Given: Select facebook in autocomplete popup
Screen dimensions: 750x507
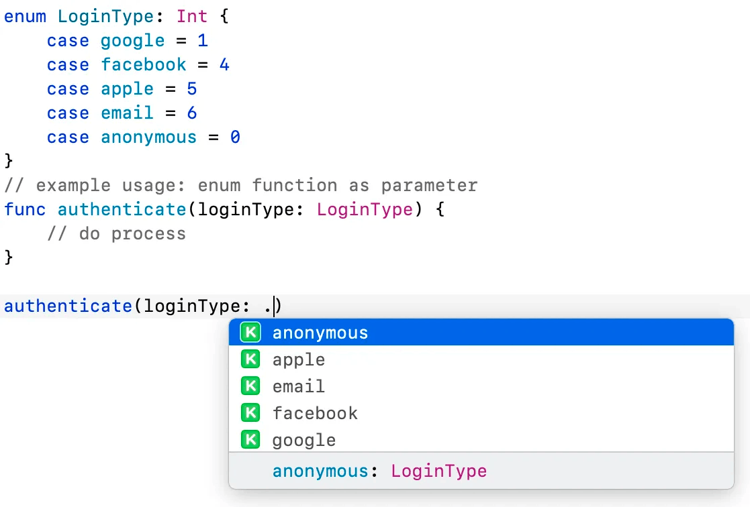Looking at the screenshot, I should click(x=481, y=413).
